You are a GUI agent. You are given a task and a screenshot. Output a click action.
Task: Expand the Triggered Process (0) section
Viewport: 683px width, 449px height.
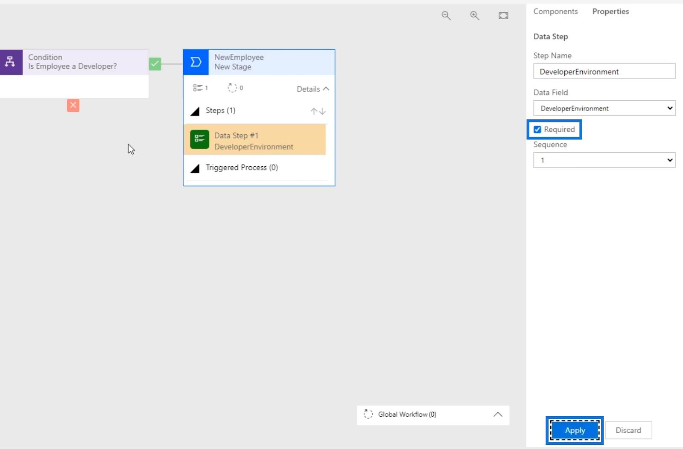(195, 168)
